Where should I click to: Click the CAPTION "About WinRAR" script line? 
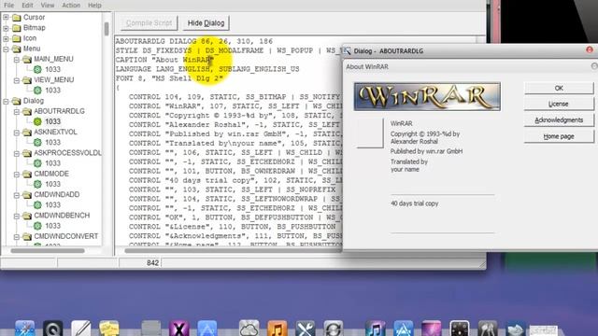pos(164,60)
